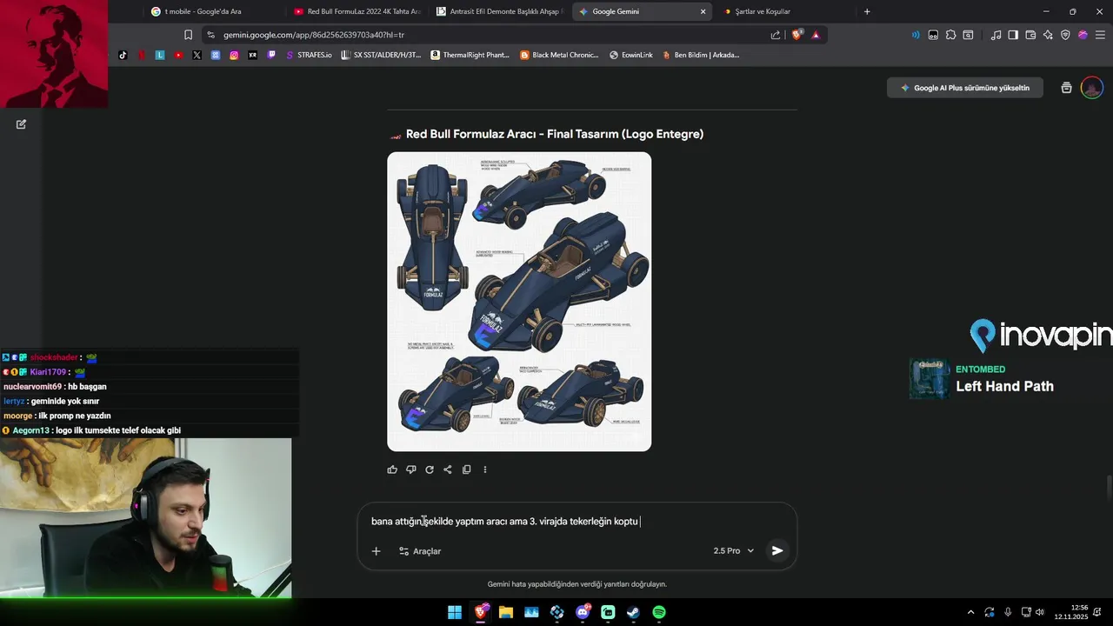Select the gemini.google.com address bar URL
Image resolution: width=1113 pixels, height=626 pixels.
click(314, 35)
